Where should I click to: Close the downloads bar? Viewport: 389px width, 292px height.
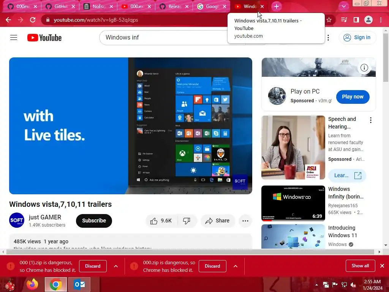pos(382,266)
